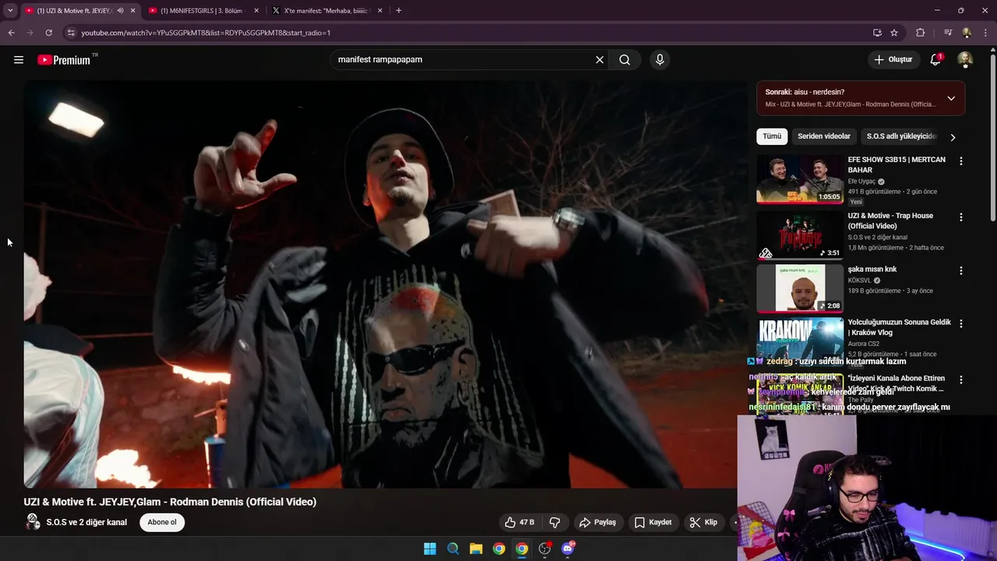Click the Rodman Dennis video title

pyautogui.click(x=170, y=502)
